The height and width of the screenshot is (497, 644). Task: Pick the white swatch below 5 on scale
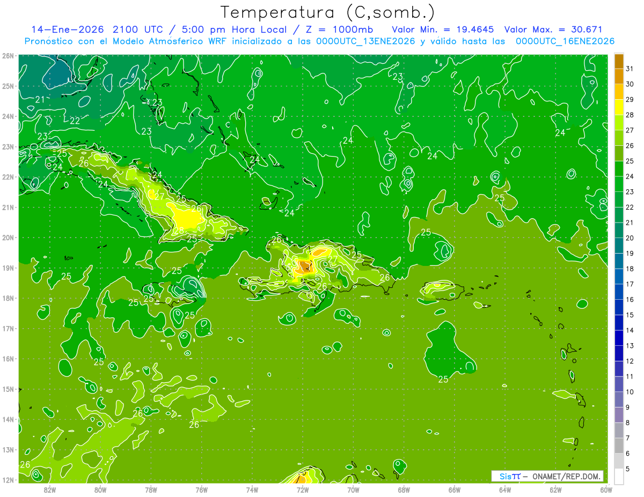click(619, 476)
